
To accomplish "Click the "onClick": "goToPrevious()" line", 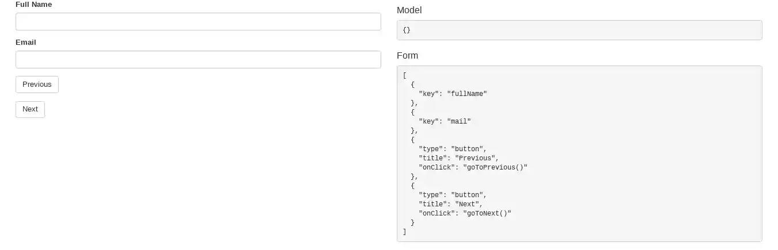I will click(x=473, y=167).
